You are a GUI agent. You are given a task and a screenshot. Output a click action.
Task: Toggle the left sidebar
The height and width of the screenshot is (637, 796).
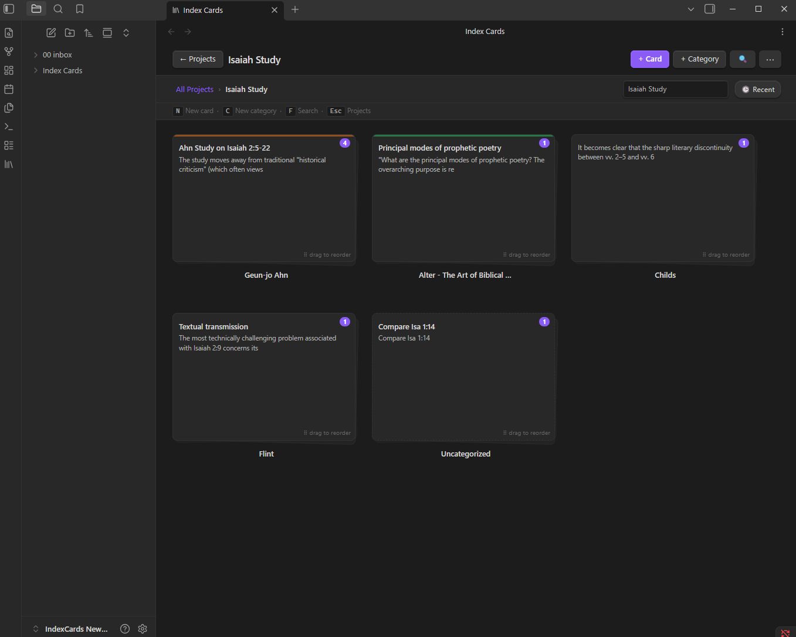(9, 9)
